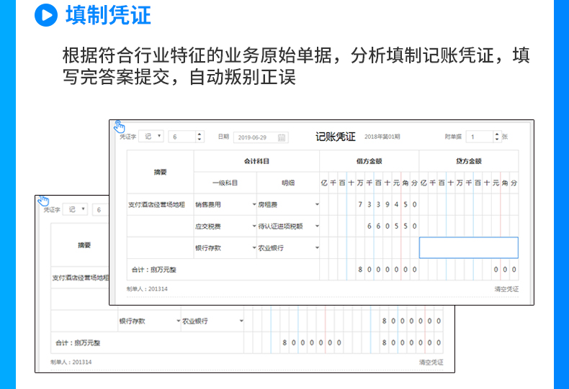Click 清空凭证 on the back voucher
The height and width of the screenshot is (389, 569).
[431, 362]
